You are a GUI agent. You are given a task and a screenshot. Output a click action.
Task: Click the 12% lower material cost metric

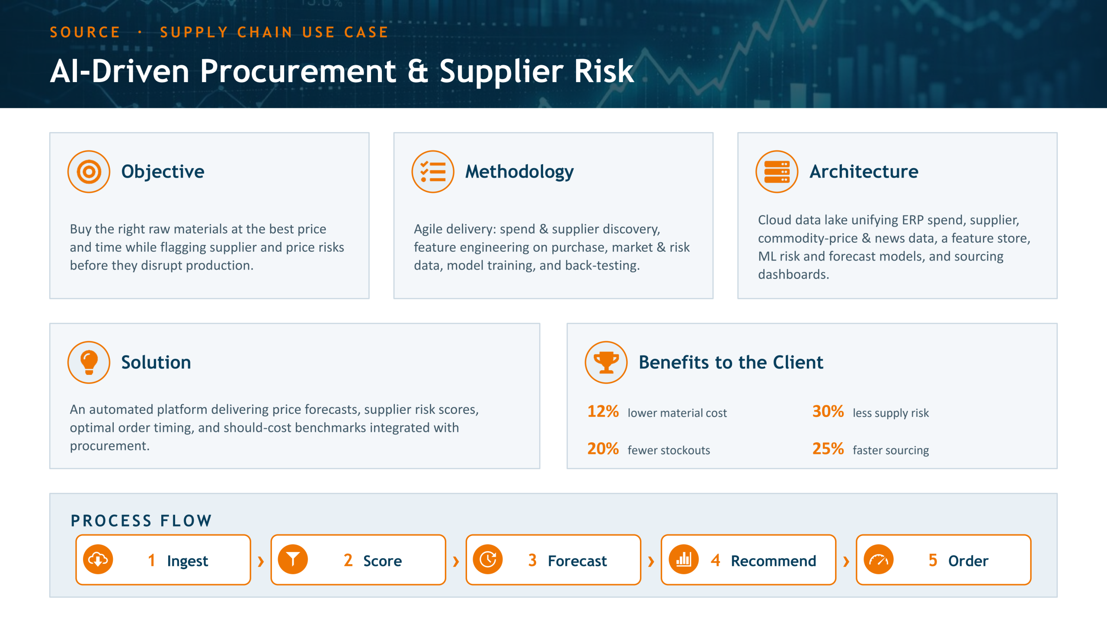[x=657, y=412]
